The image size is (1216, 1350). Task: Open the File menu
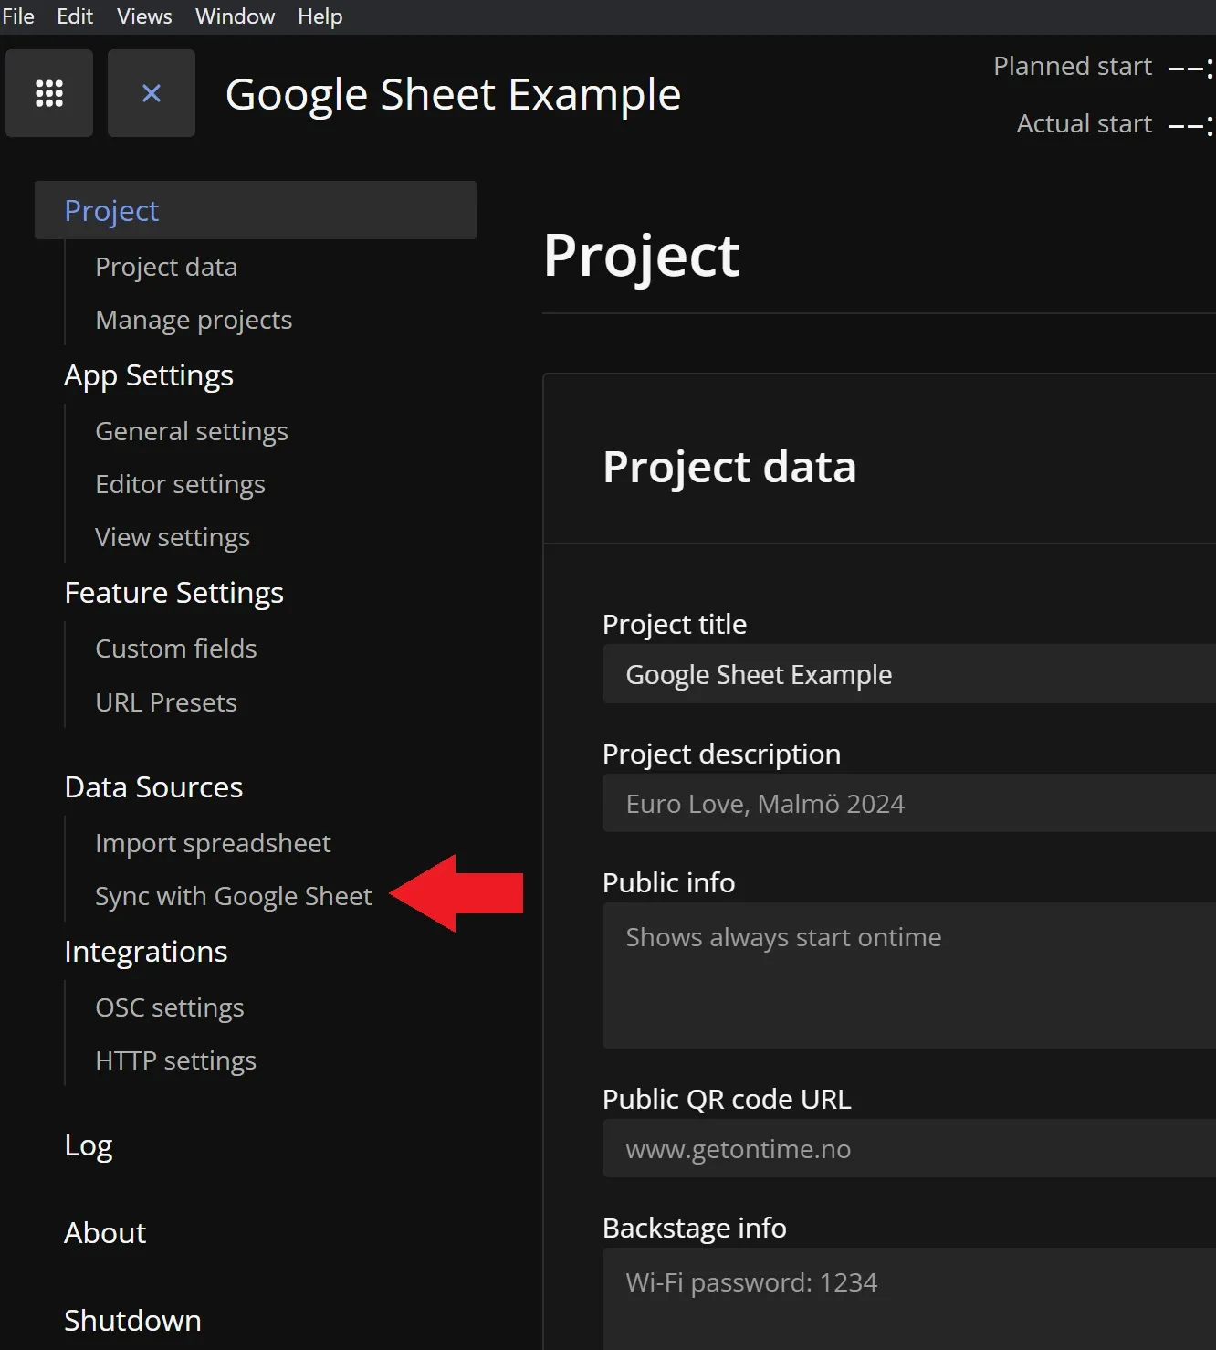18,16
